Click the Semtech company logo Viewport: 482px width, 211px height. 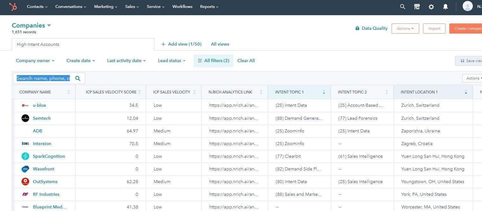[x=25, y=118]
